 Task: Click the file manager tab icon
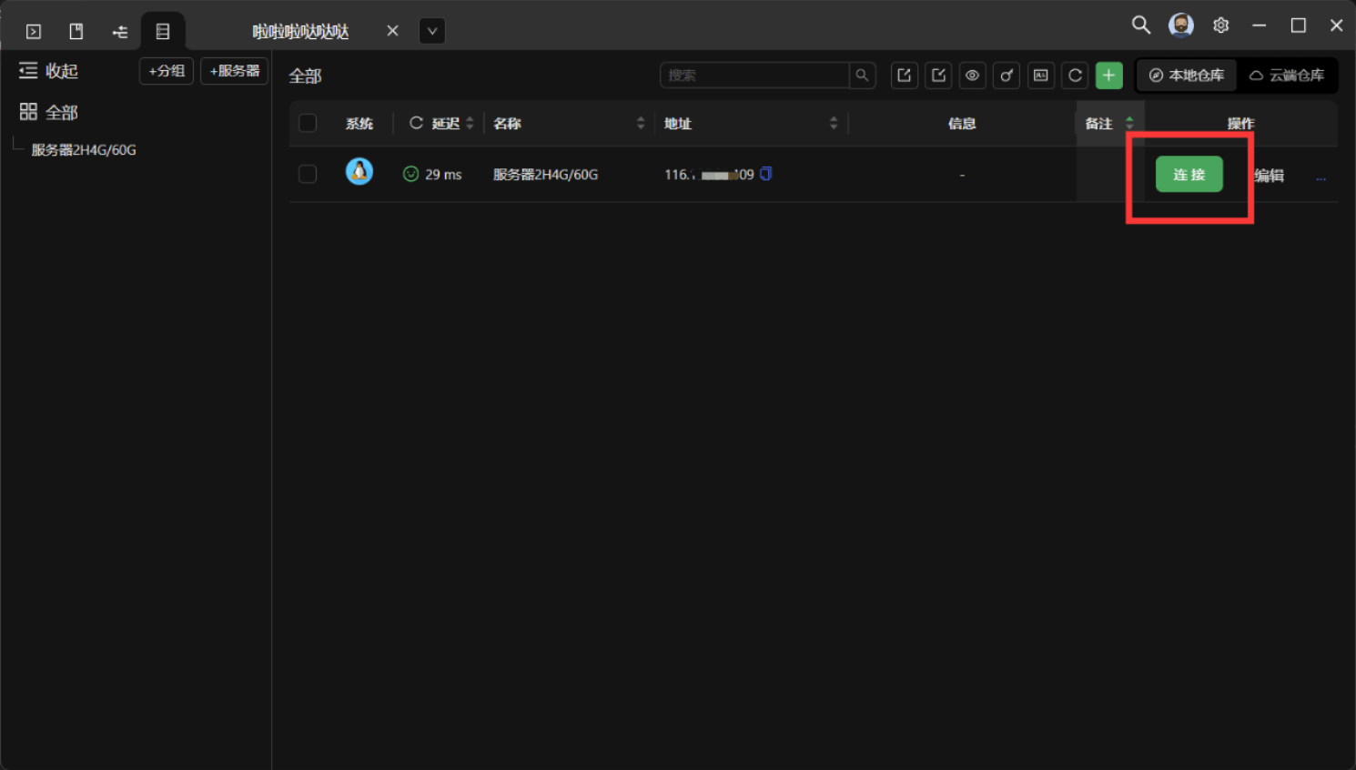pos(76,32)
